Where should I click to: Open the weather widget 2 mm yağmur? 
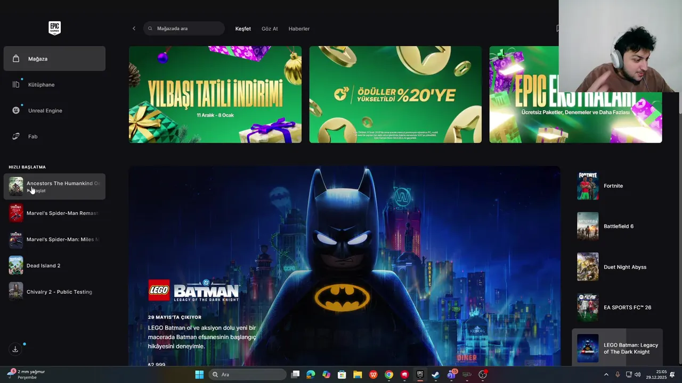[26, 374]
